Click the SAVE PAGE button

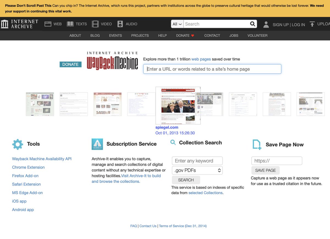tap(265, 170)
